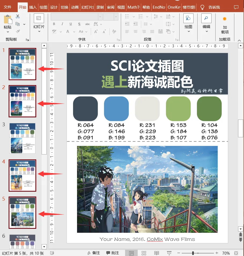The height and width of the screenshot is (256, 244).
Task: Select the dark green swatch R:104 G:138
Action: pos(209,108)
